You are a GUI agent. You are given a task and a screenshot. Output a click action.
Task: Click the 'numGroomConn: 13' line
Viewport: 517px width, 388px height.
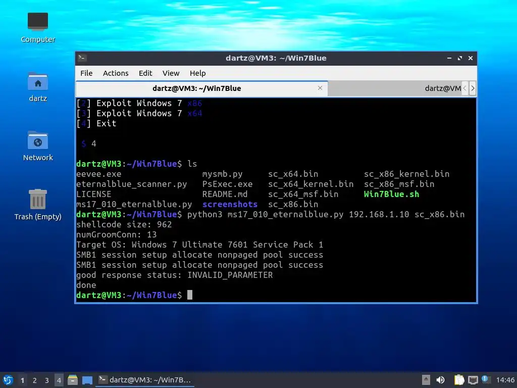coord(117,234)
